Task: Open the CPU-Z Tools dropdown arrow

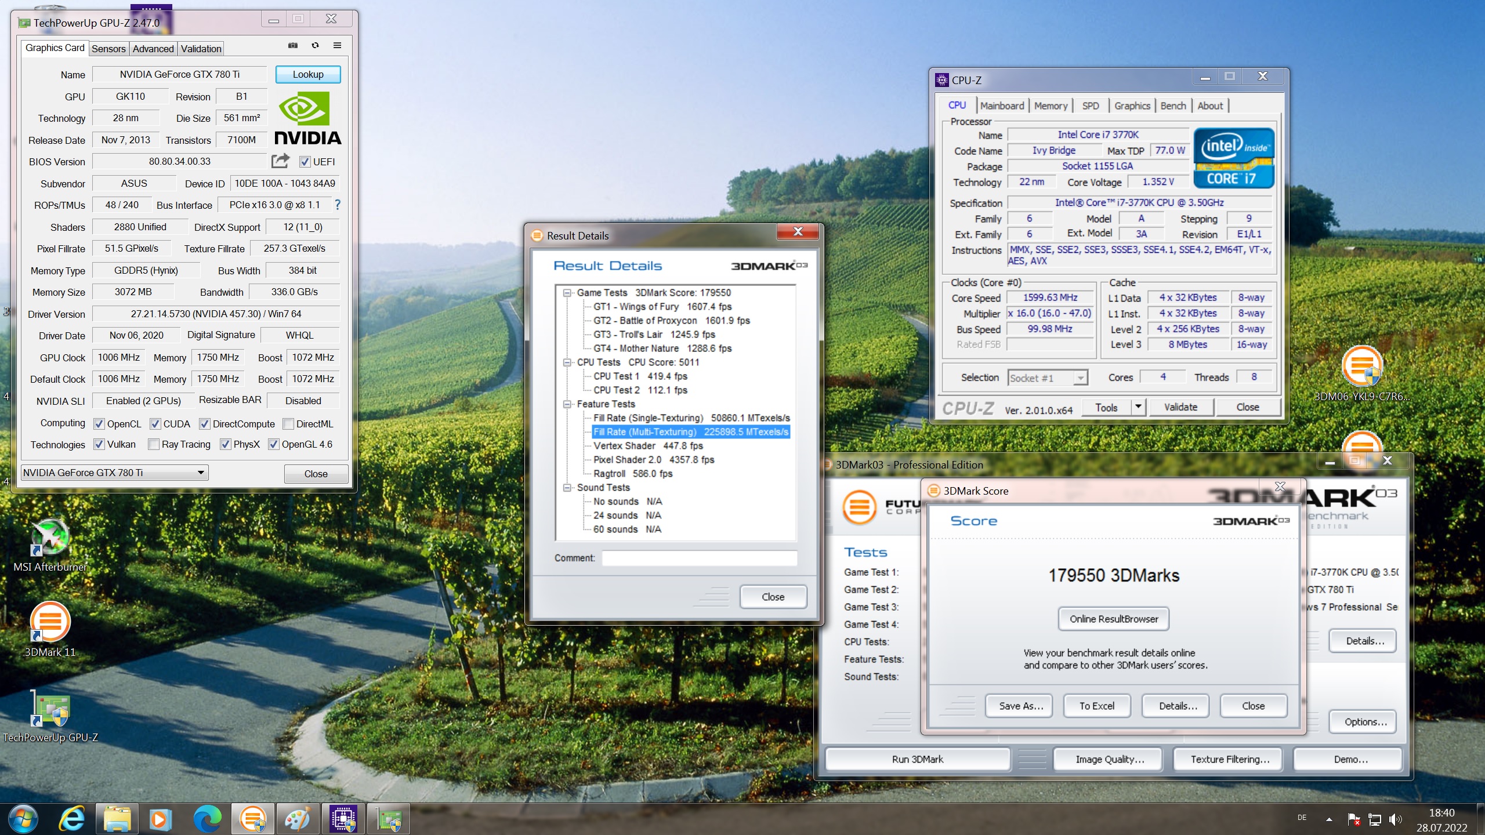Action: click(1138, 407)
